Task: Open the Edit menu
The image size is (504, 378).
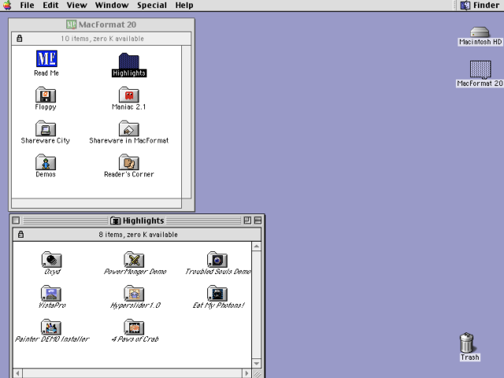Action: pyautogui.click(x=50, y=6)
